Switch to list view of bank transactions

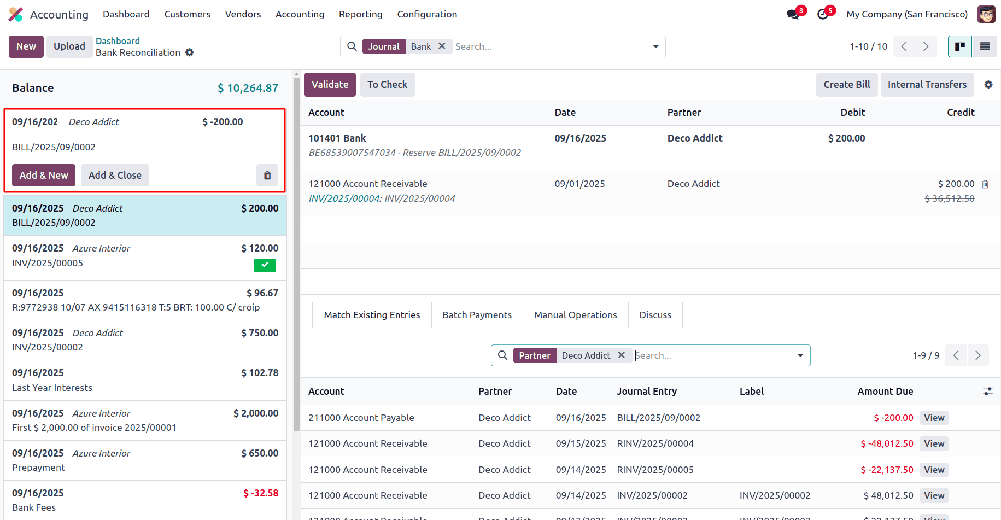pyautogui.click(x=985, y=46)
